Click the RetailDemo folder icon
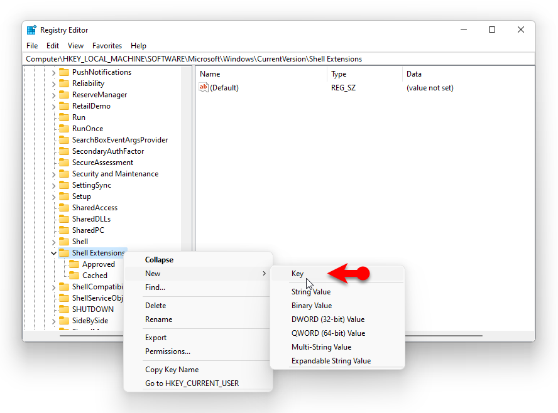Viewport: 558px width, 413px height. tap(64, 106)
